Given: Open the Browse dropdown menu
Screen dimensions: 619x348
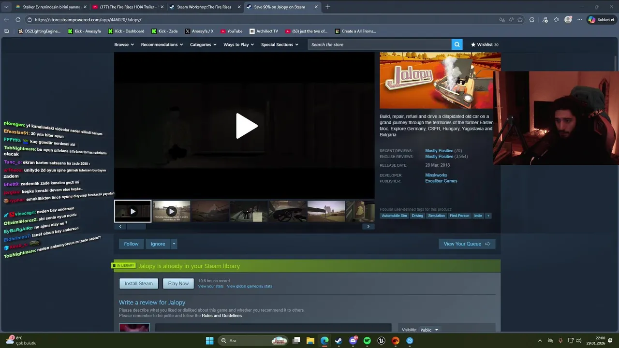Looking at the screenshot, I should click(x=124, y=44).
